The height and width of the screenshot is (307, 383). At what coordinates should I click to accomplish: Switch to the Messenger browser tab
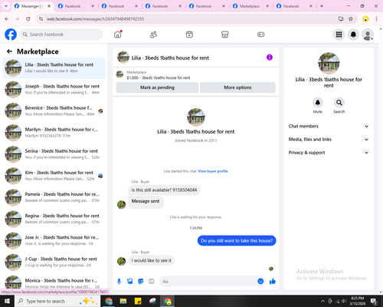33,6
